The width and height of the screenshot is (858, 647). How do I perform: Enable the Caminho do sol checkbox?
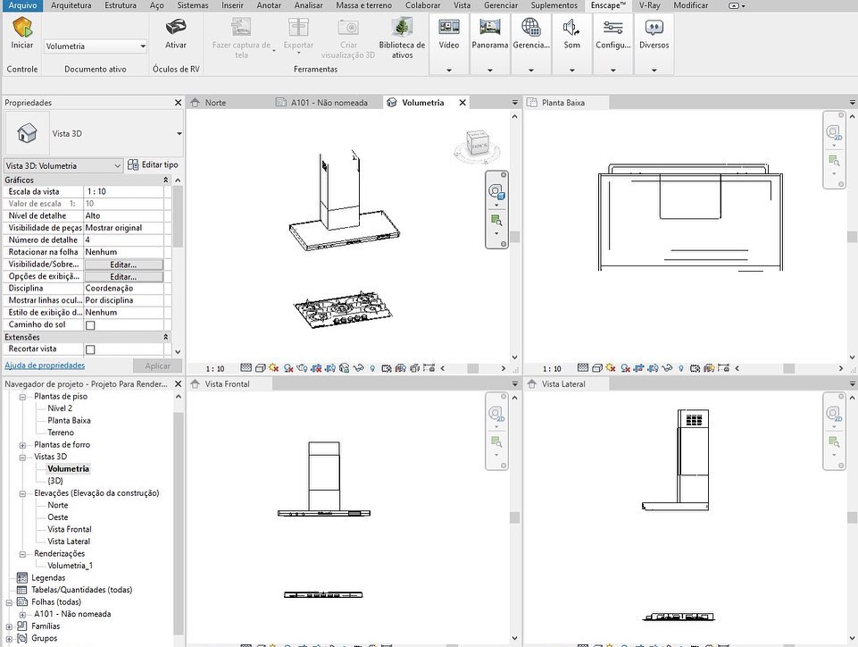point(90,325)
